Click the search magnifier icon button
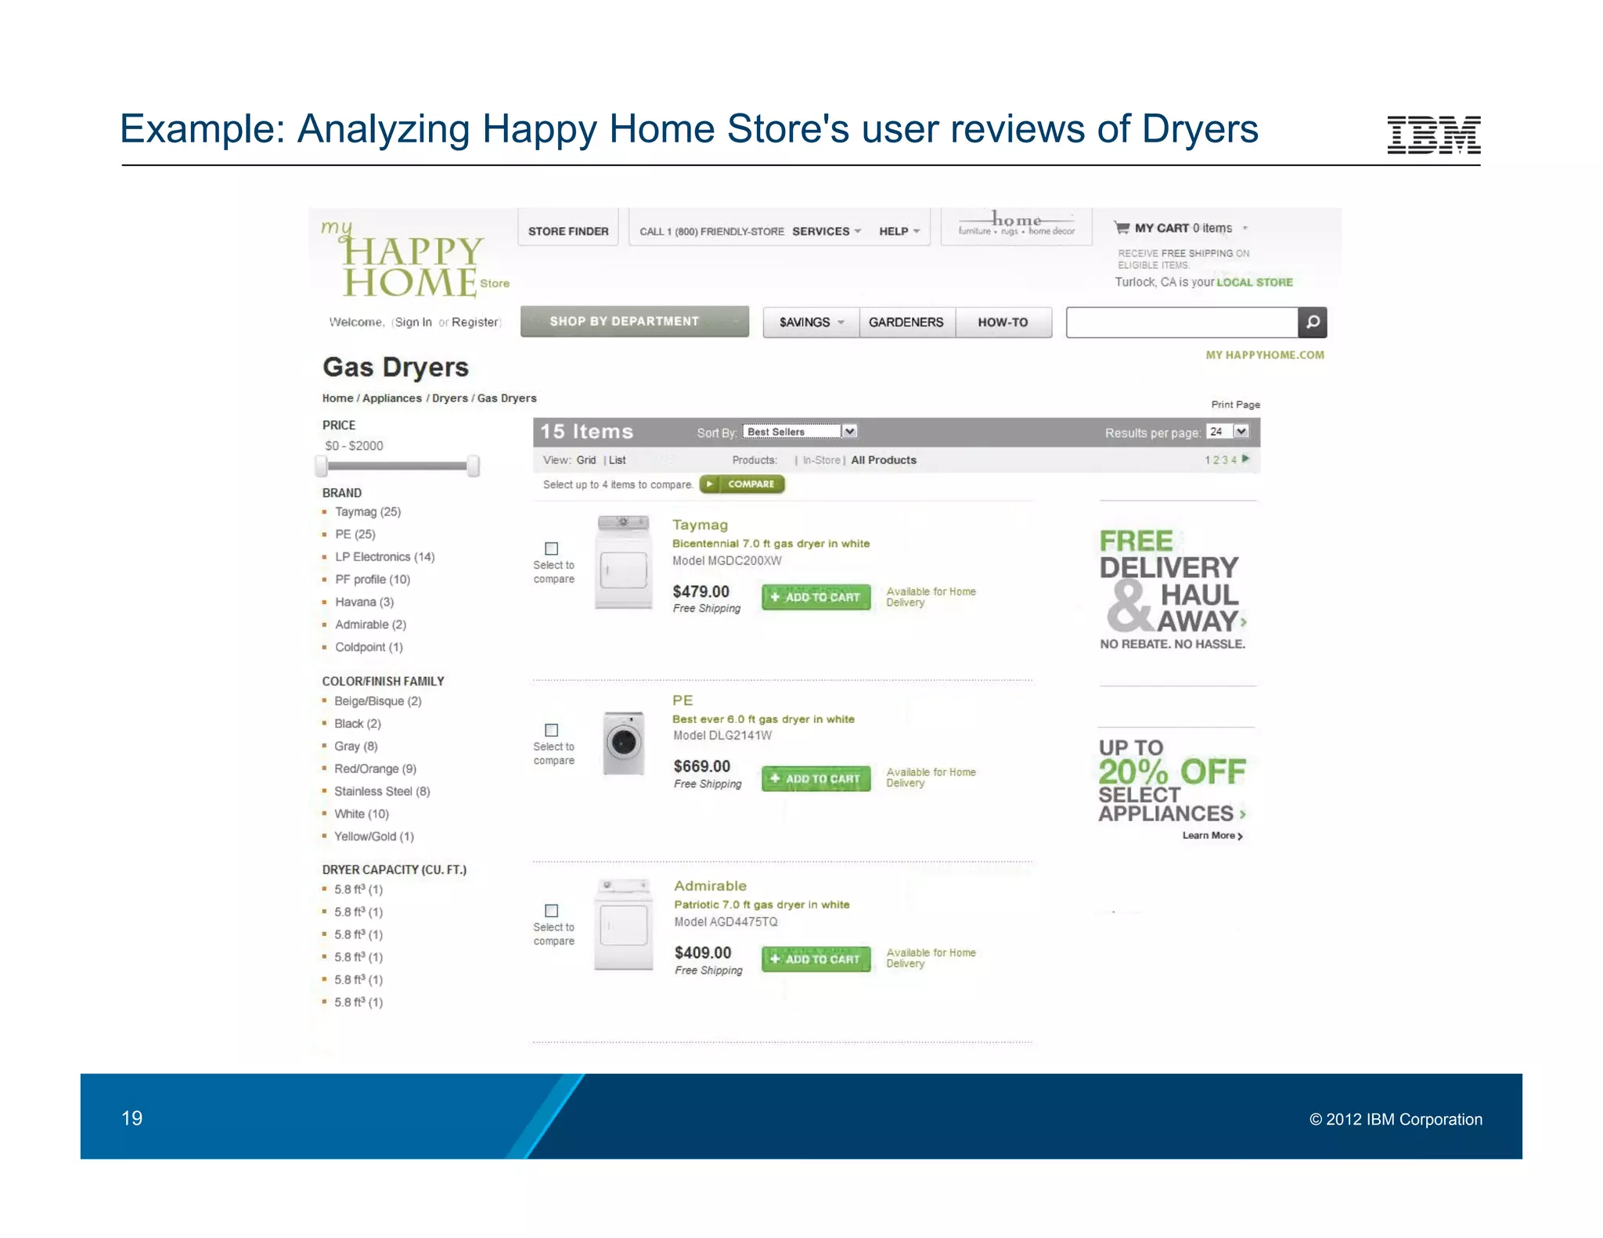The image size is (1603, 1238). pos(1313,322)
